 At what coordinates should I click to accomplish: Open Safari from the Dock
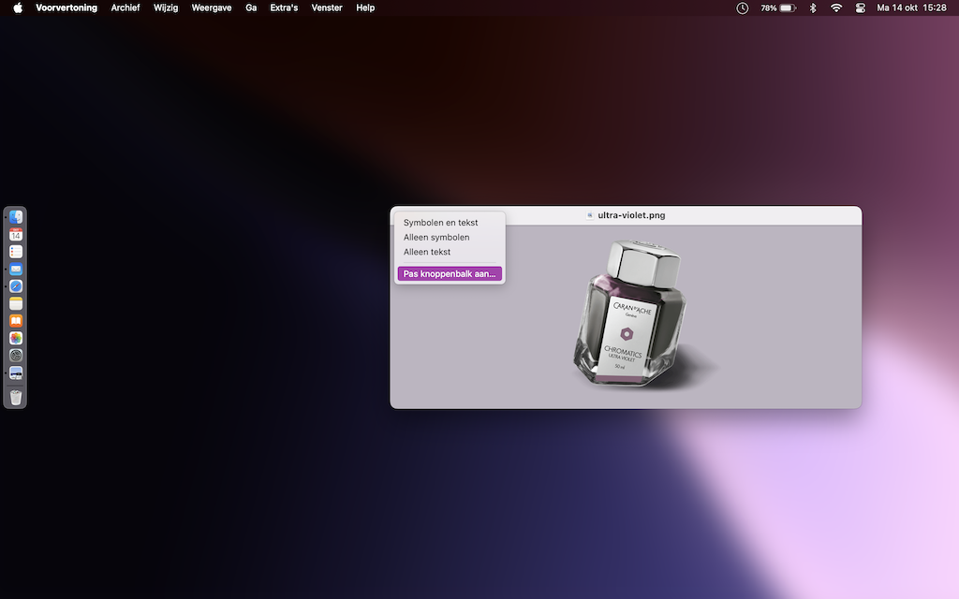click(x=16, y=286)
